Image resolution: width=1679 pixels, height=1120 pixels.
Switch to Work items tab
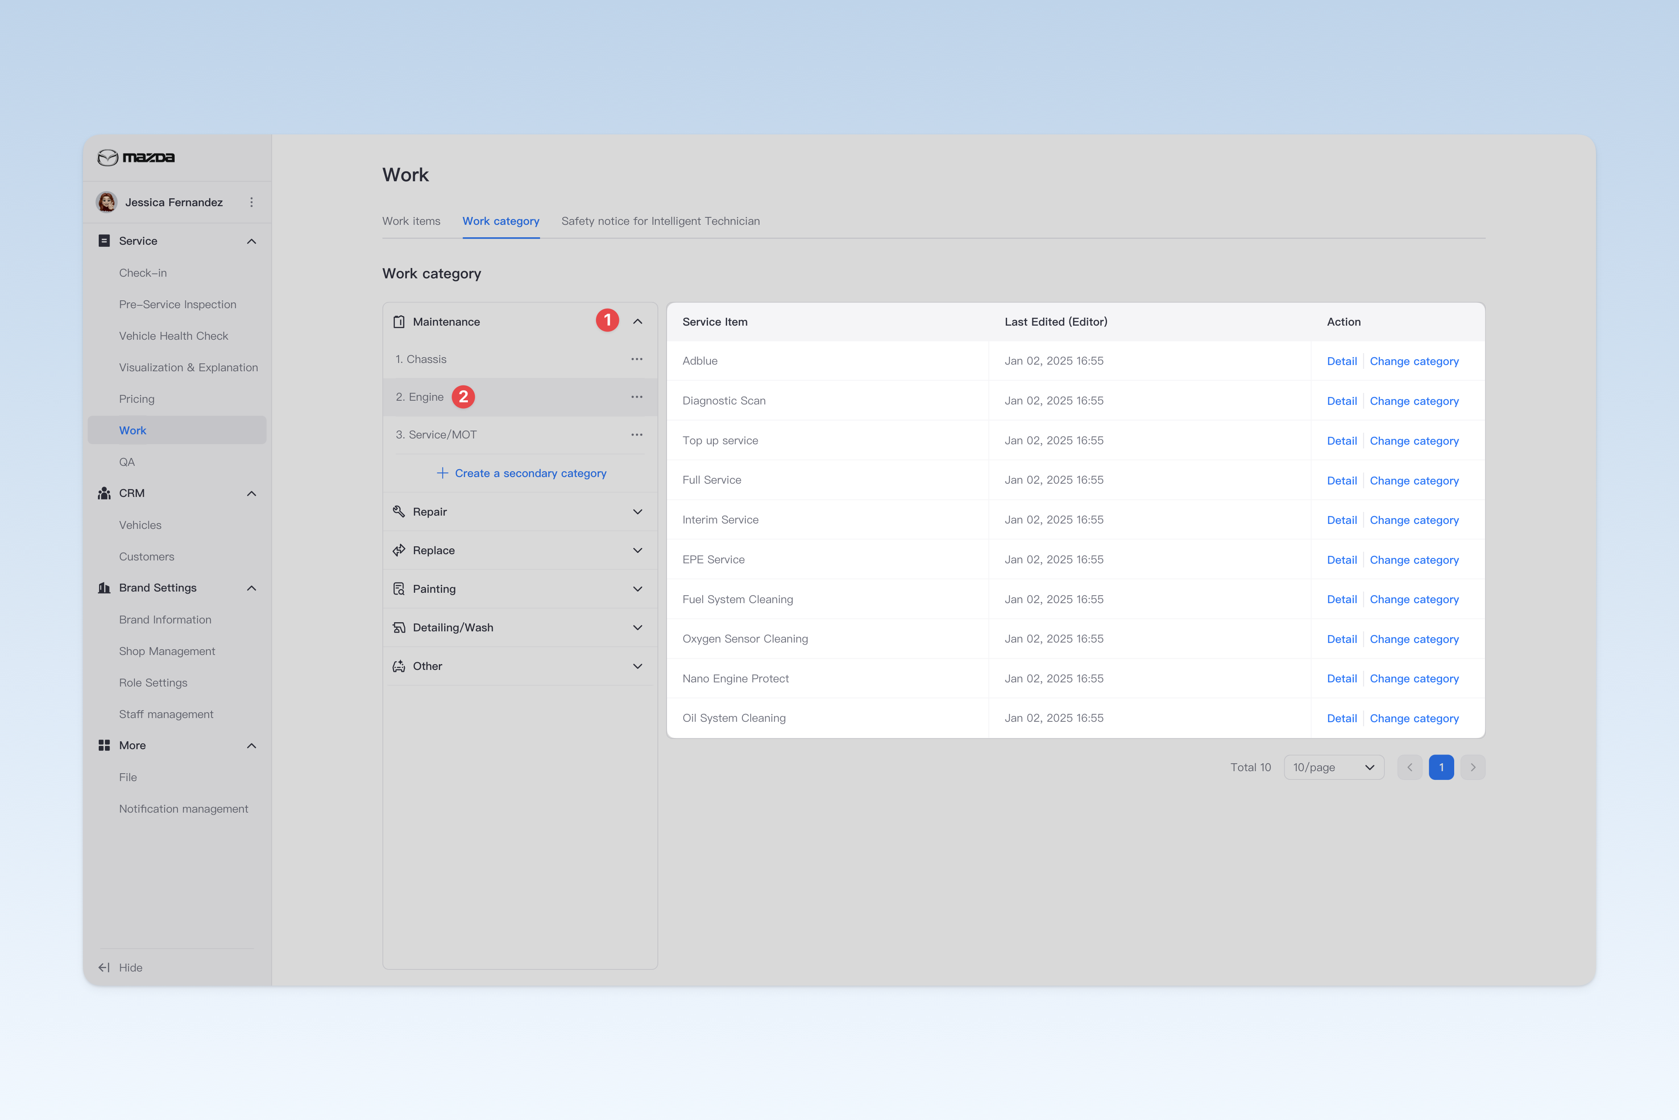click(x=411, y=222)
